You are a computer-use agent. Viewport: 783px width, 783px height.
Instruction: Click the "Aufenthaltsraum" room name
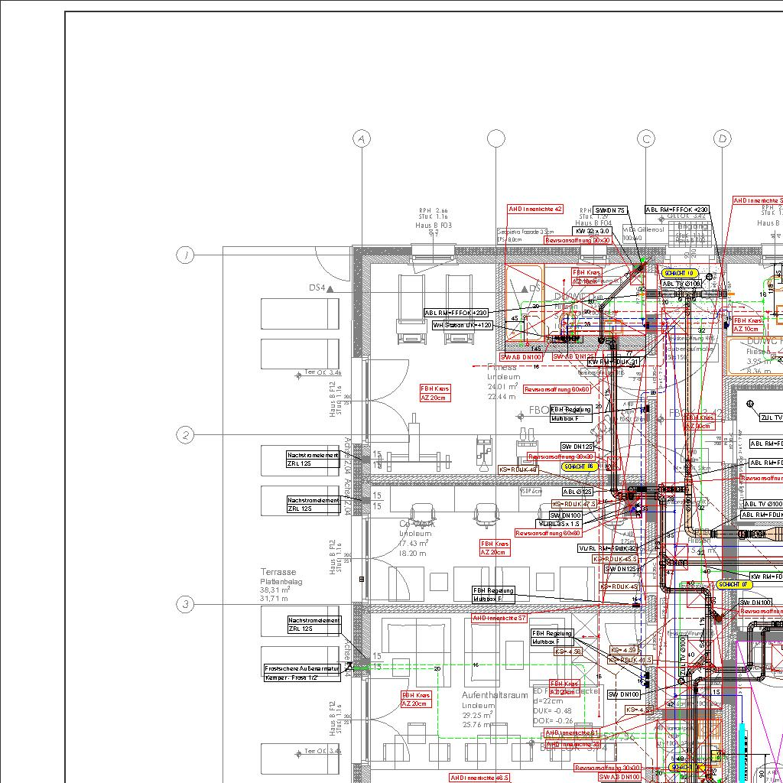[495, 695]
